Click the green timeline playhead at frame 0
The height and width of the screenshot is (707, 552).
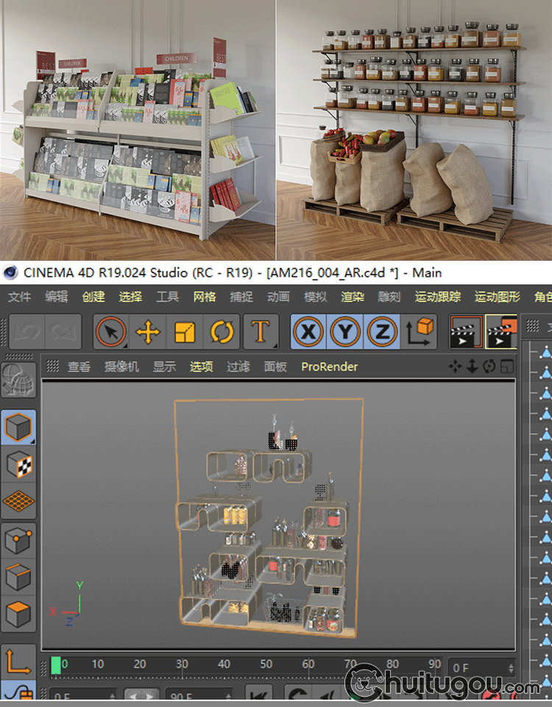(x=56, y=666)
